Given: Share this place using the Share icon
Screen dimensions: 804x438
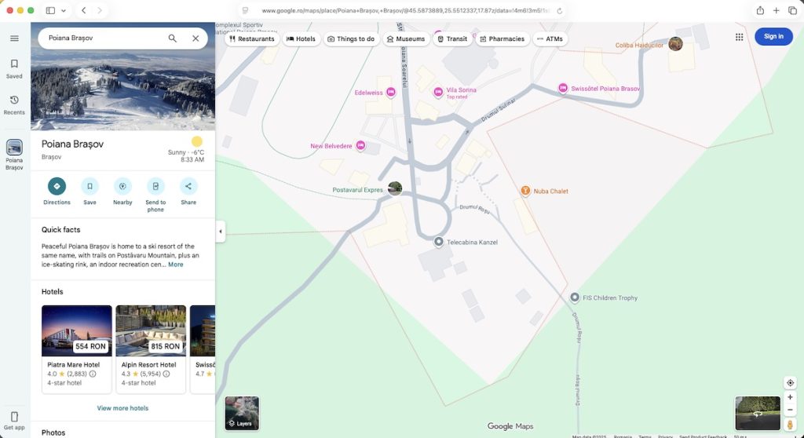Looking at the screenshot, I should click(x=188, y=186).
